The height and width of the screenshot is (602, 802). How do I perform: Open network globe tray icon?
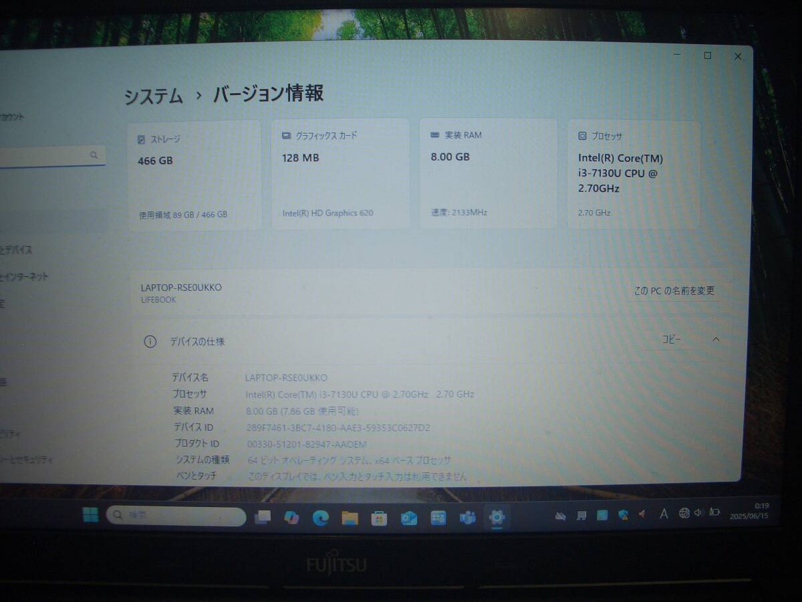point(684,513)
